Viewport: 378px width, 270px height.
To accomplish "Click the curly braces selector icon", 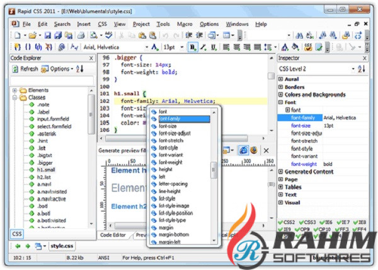I will [x=28, y=47].
